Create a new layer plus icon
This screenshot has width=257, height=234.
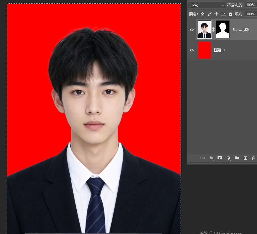[x=245, y=158]
